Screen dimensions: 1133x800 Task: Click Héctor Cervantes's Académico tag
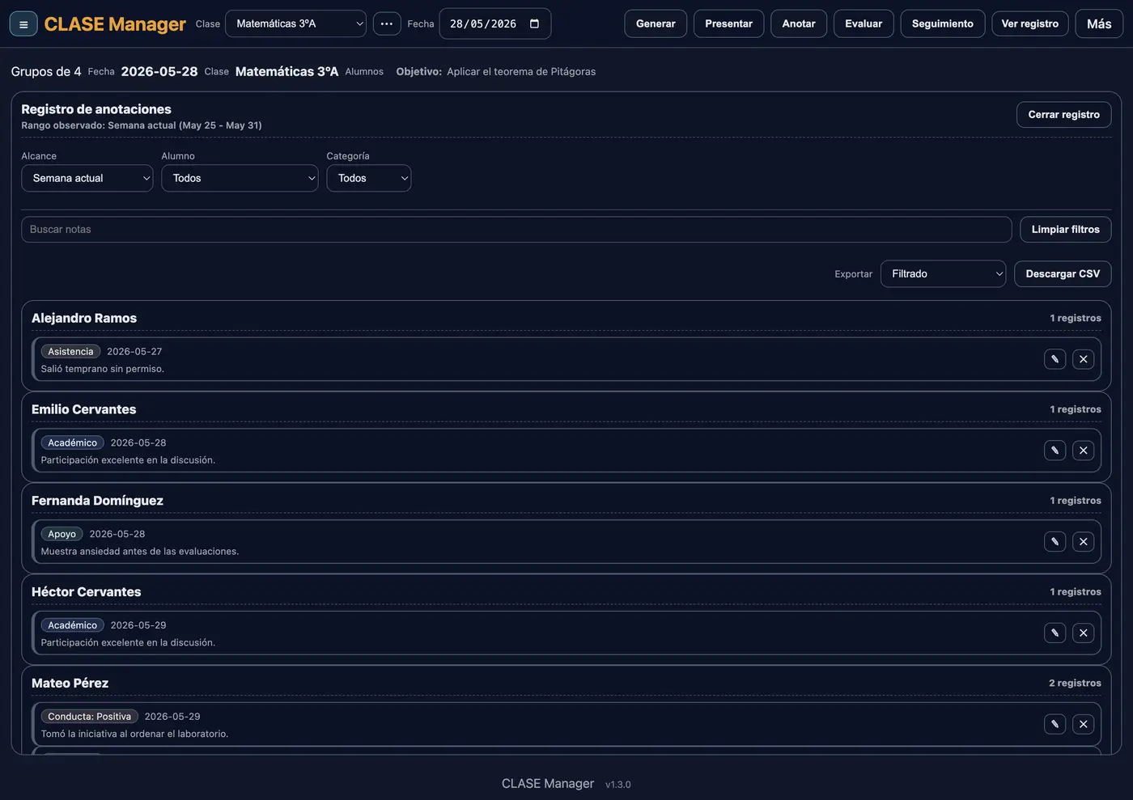pos(72,625)
